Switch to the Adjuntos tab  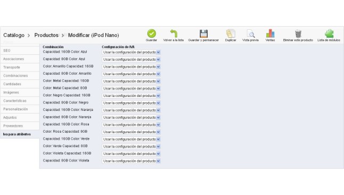[x=20, y=118]
